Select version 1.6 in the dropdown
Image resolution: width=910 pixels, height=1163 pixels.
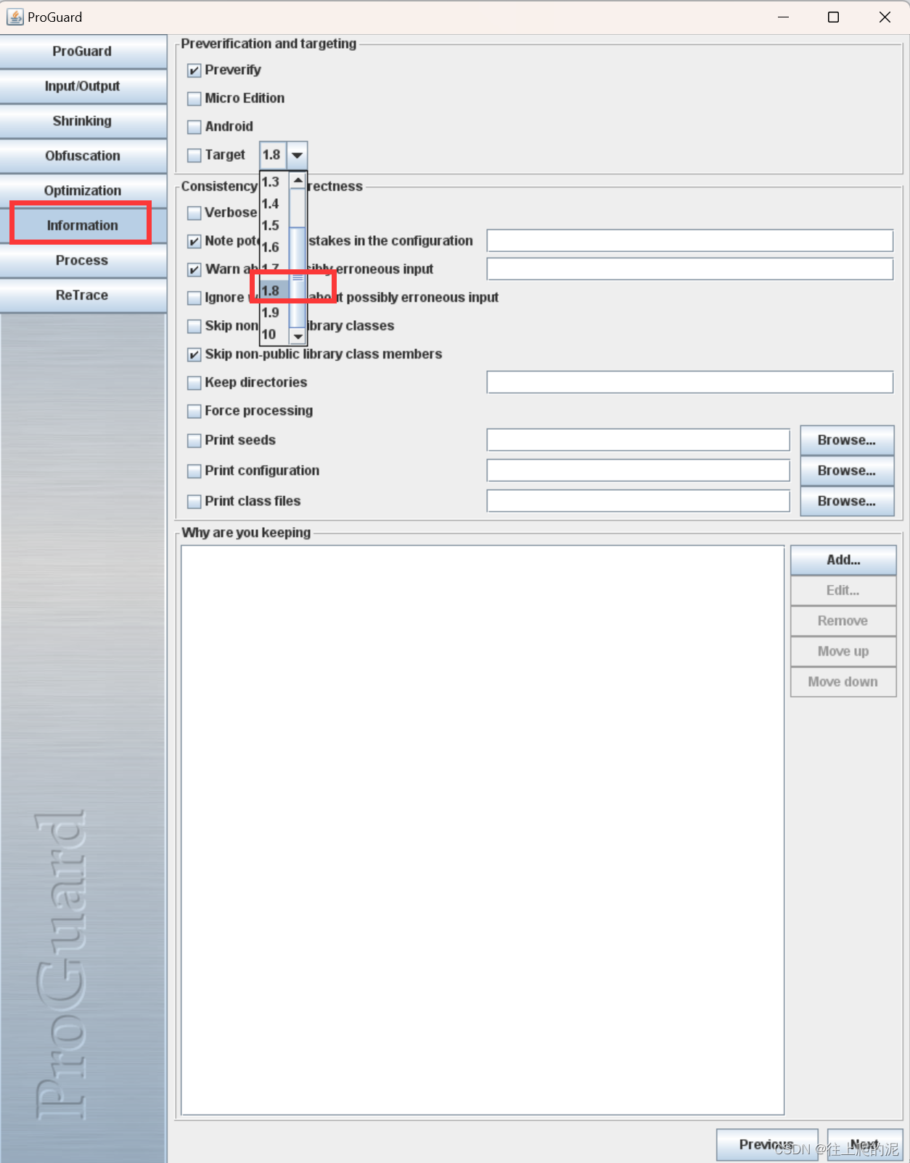click(274, 248)
